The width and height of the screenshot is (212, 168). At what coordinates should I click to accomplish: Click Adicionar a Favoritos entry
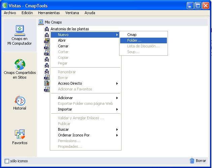(x=85, y=89)
